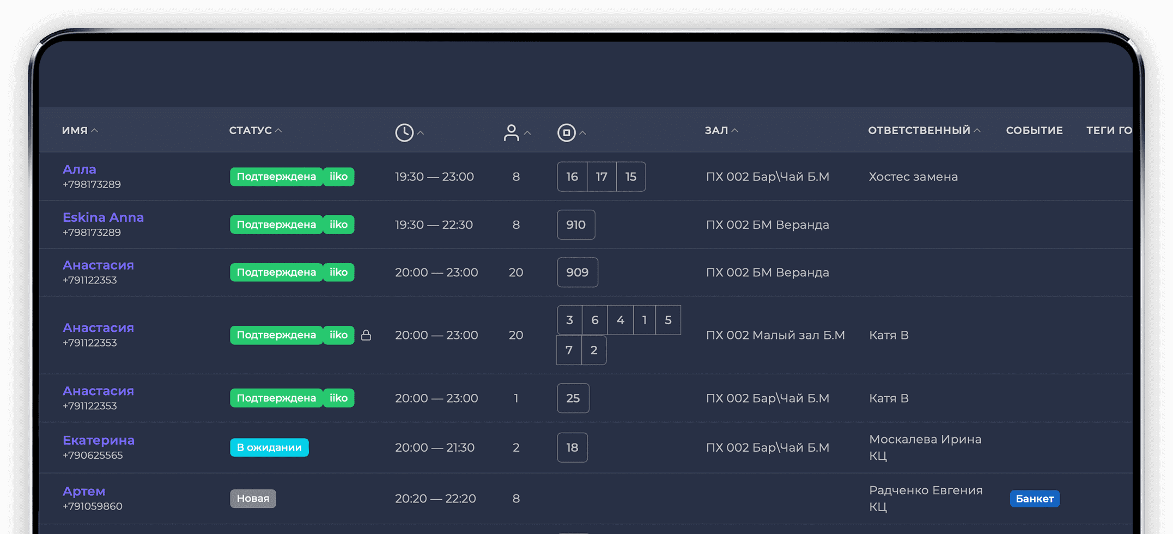Click the В ожидании status badge
1173x534 pixels.
269,447
